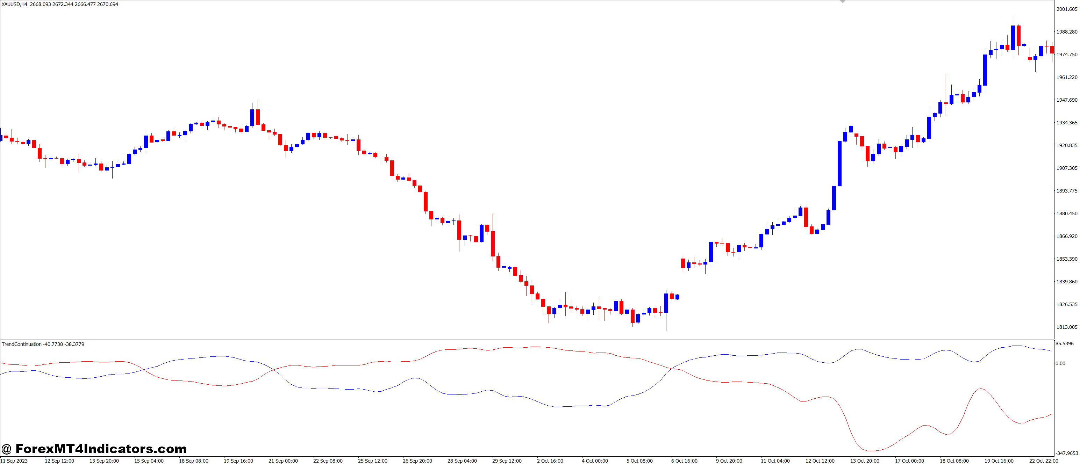
Task: Click the 2001.605 price scale label
Action: tap(1067, 9)
